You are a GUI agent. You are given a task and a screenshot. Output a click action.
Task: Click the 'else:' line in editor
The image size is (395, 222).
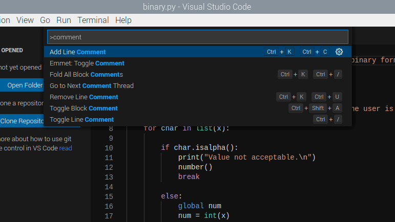pyautogui.click(x=172, y=196)
